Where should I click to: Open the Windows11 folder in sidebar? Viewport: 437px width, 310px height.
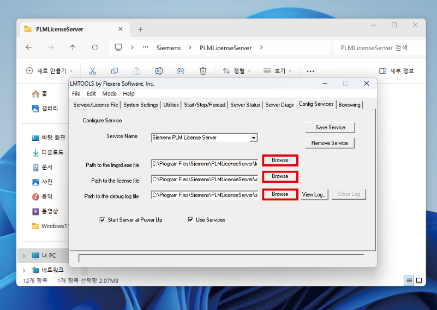(50, 226)
